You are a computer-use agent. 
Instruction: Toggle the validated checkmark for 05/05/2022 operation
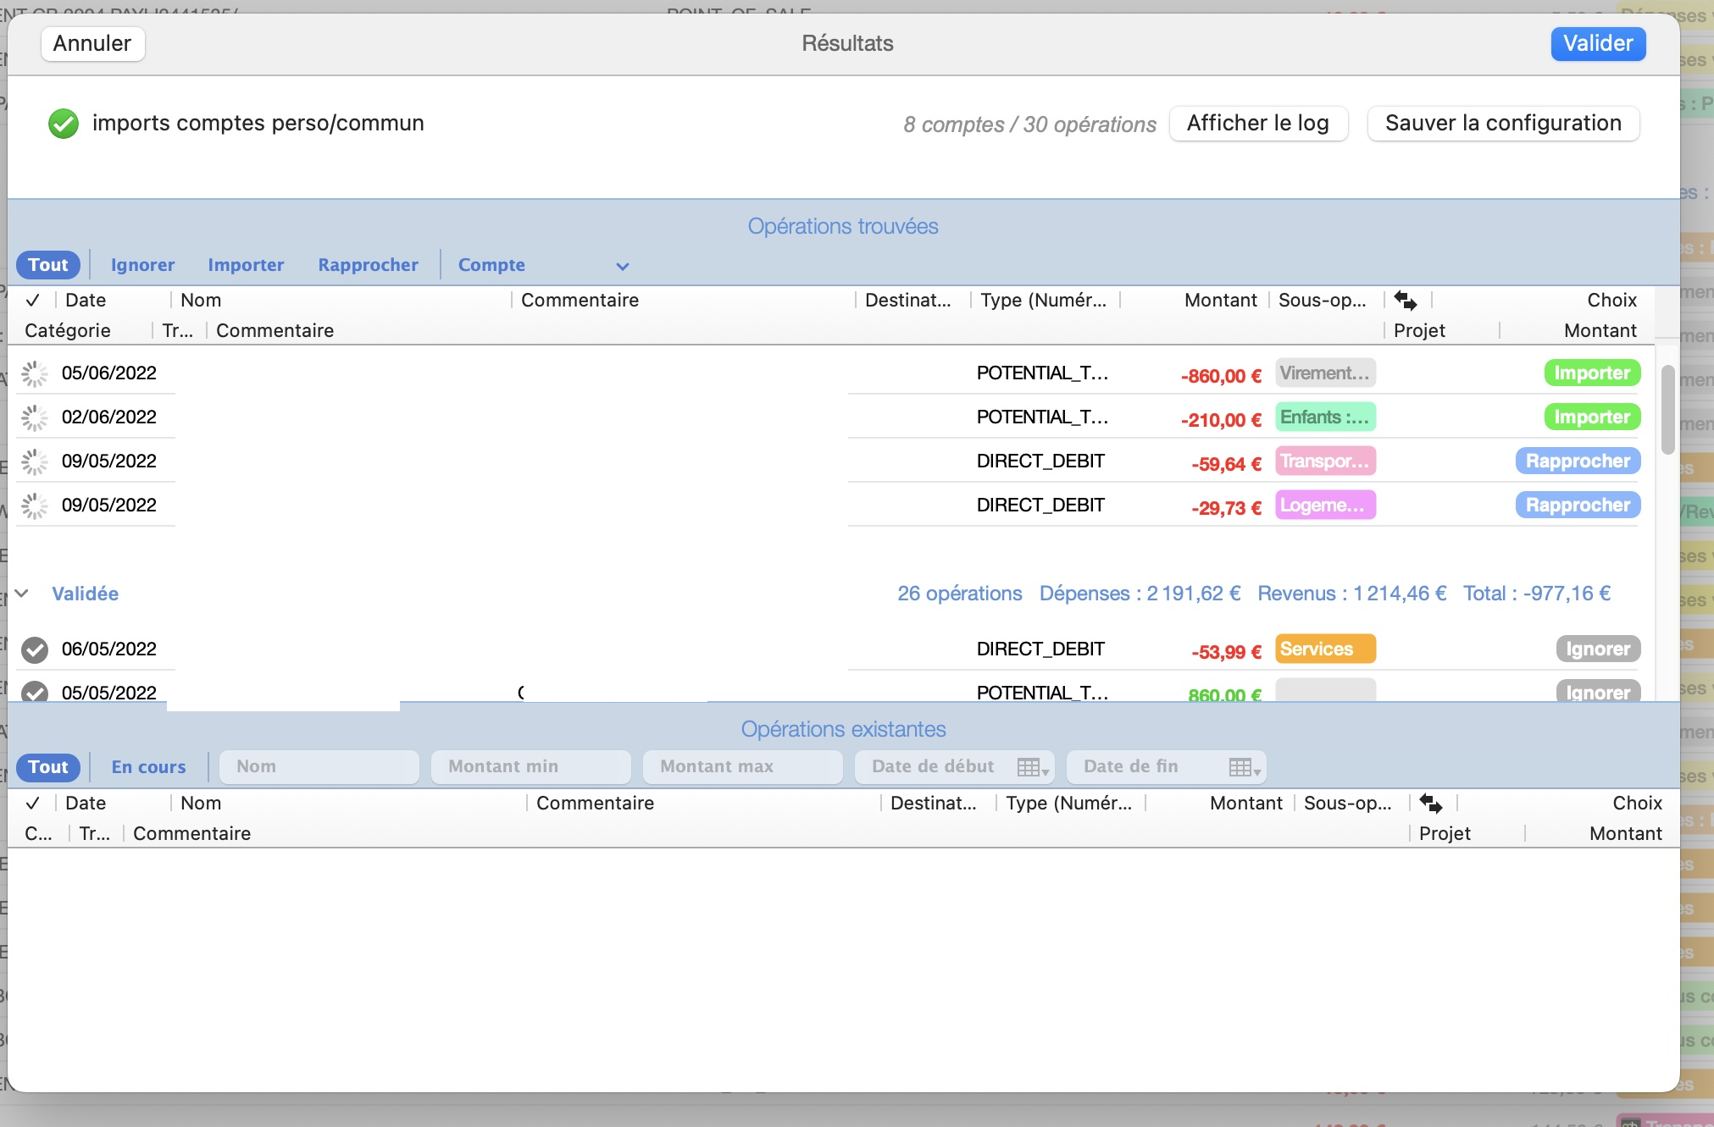point(35,692)
